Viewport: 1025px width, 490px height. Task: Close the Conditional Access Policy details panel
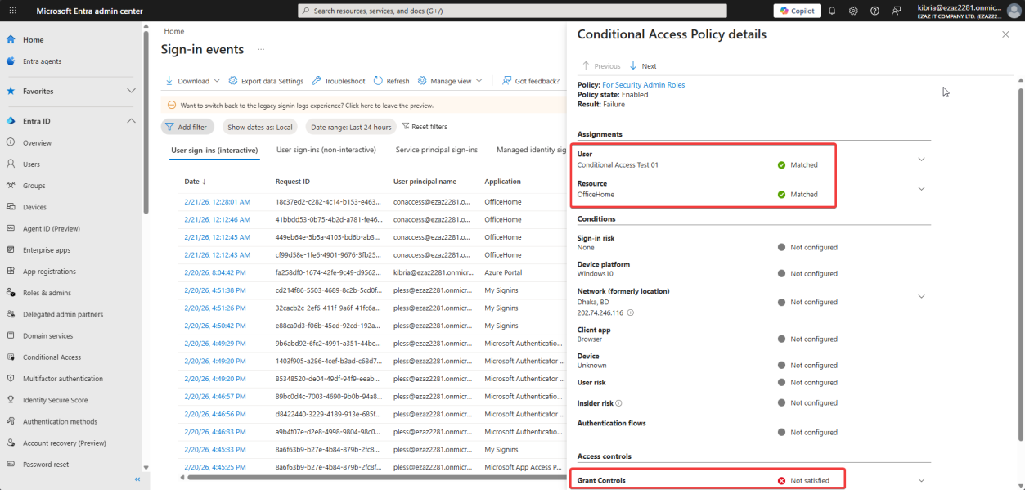(1005, 34)
